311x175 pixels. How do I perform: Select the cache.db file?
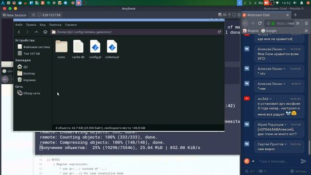78,49
